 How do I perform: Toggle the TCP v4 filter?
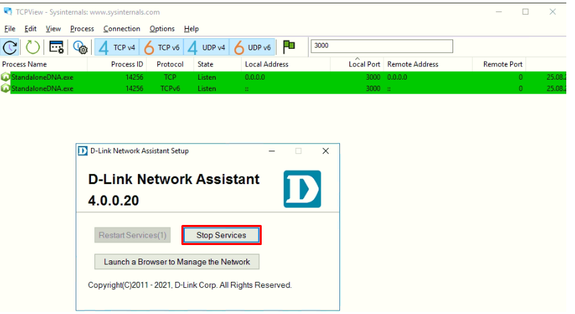pos(116,47)
